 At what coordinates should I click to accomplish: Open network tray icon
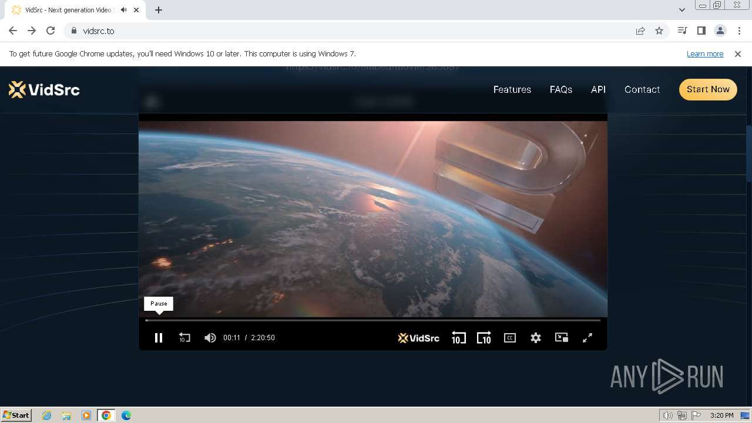(x=682, y=415)
